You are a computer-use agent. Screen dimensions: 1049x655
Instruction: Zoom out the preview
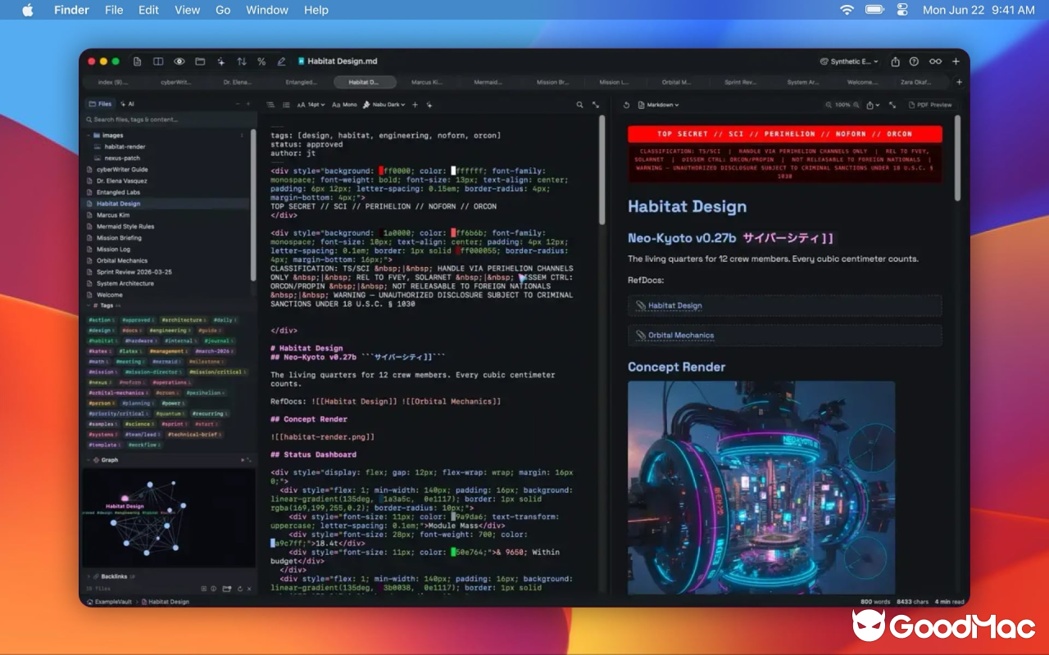pyautogui.click(x=829, y=105)
